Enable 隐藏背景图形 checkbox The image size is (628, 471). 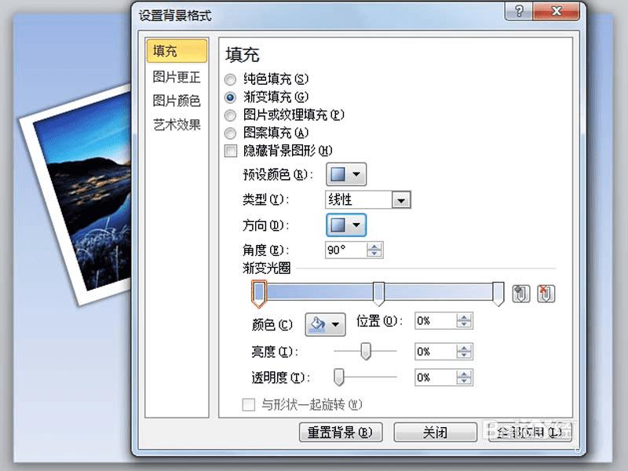231,151
